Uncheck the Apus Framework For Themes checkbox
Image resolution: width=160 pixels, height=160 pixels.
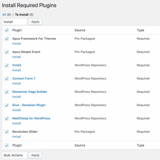click(x=7, y=39)
